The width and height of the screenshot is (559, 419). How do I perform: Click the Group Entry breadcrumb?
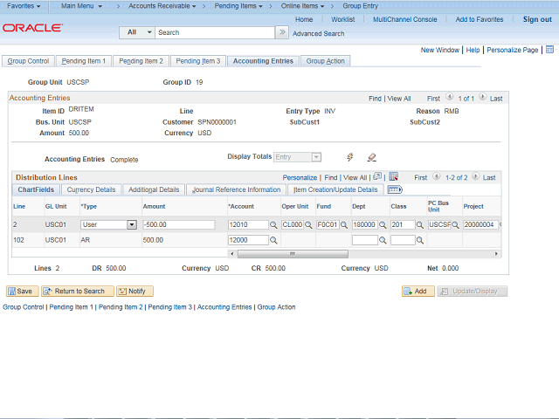361,6
